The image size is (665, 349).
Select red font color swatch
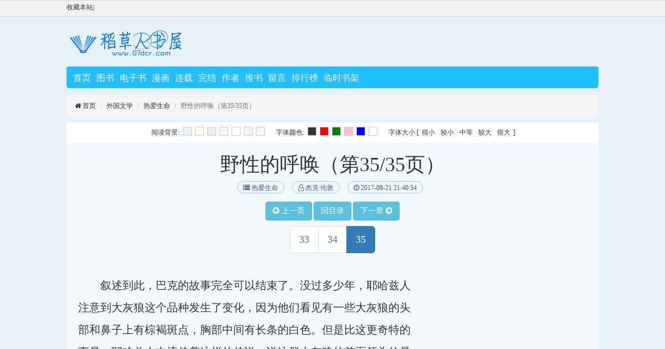(x=324, y=131)
